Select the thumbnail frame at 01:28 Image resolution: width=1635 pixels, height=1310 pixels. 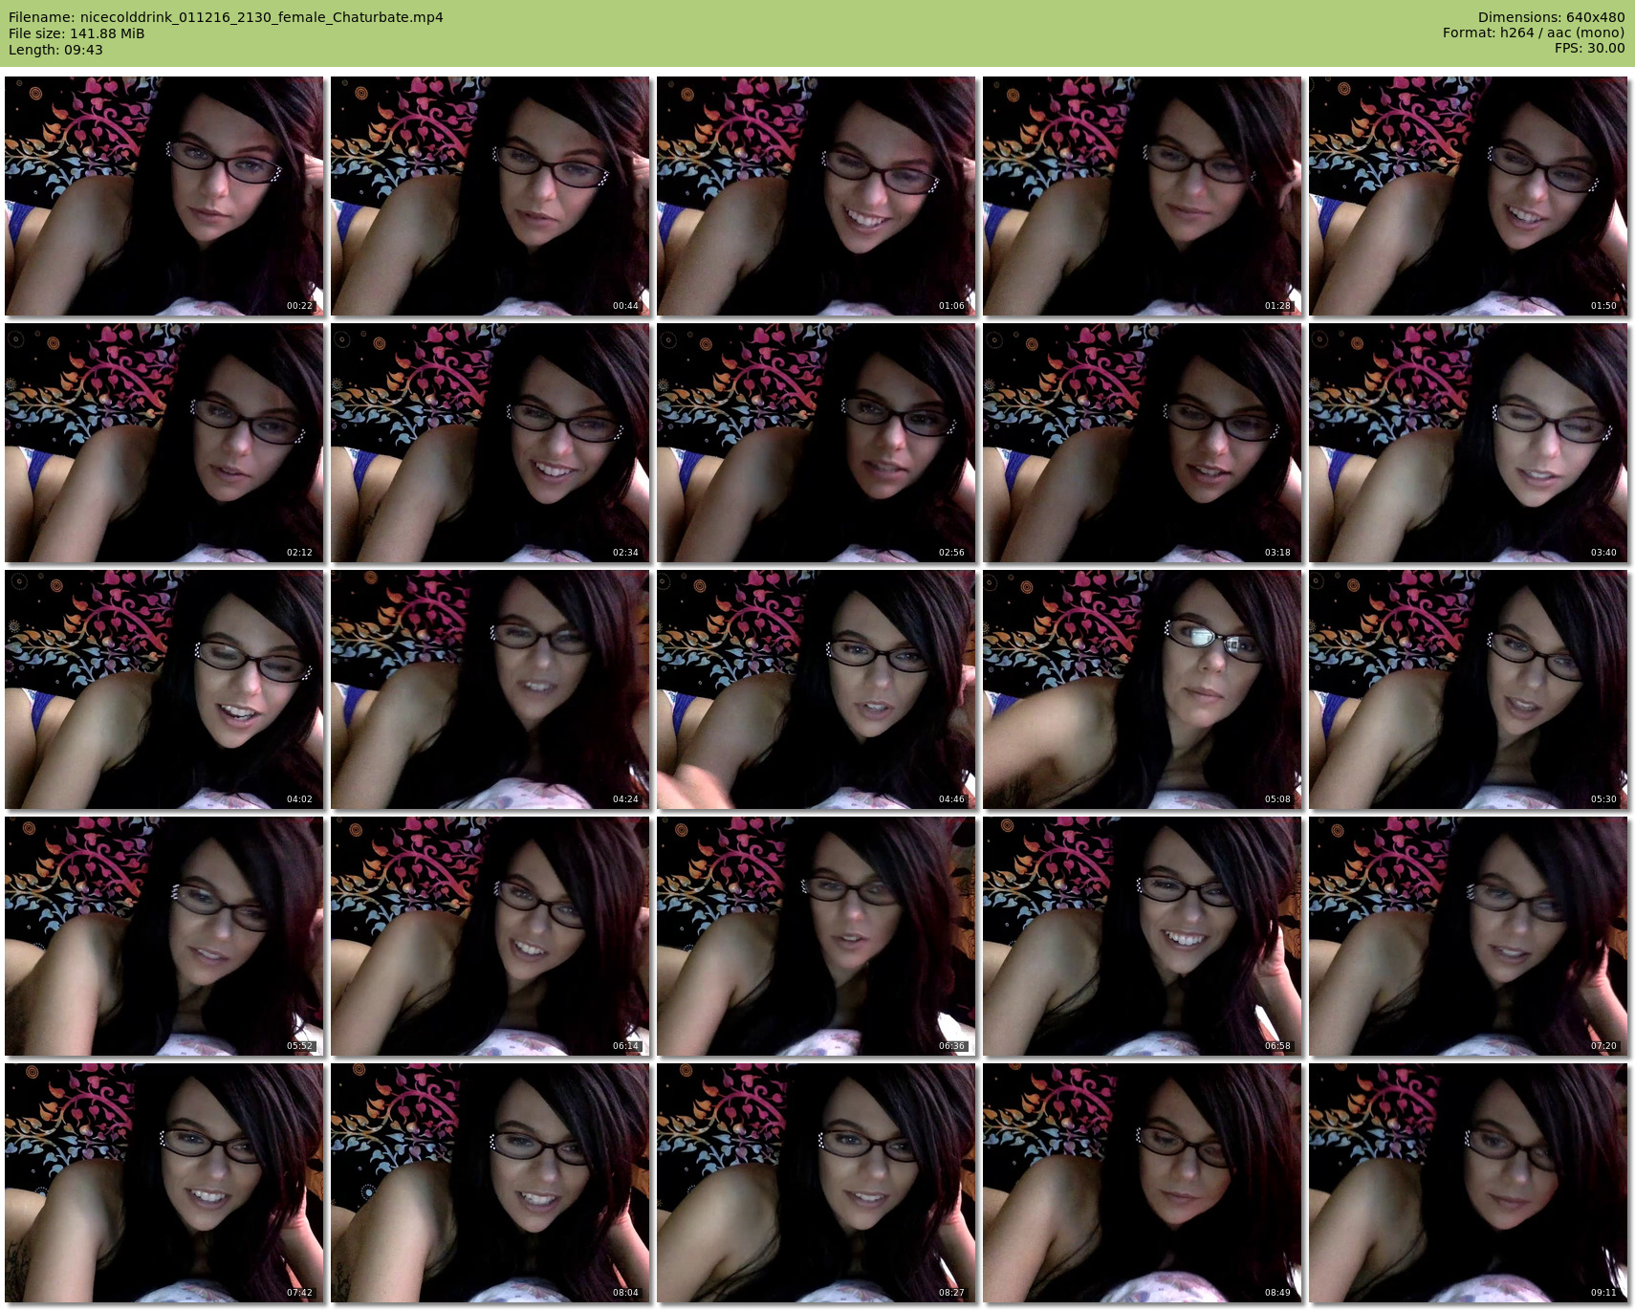click(x=1143, y=196)
